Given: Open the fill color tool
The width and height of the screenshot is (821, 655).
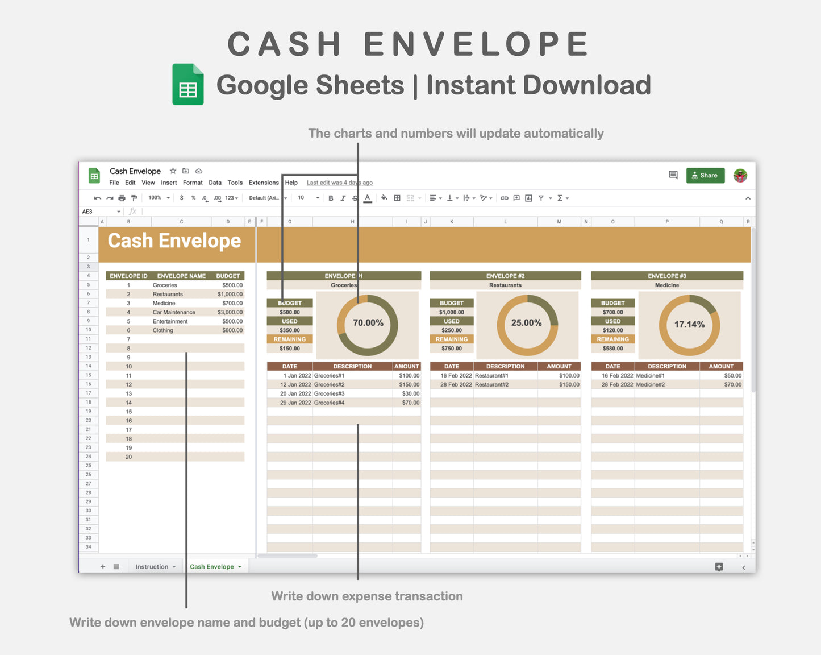Looking at the screenshot, I should (384, 198).
